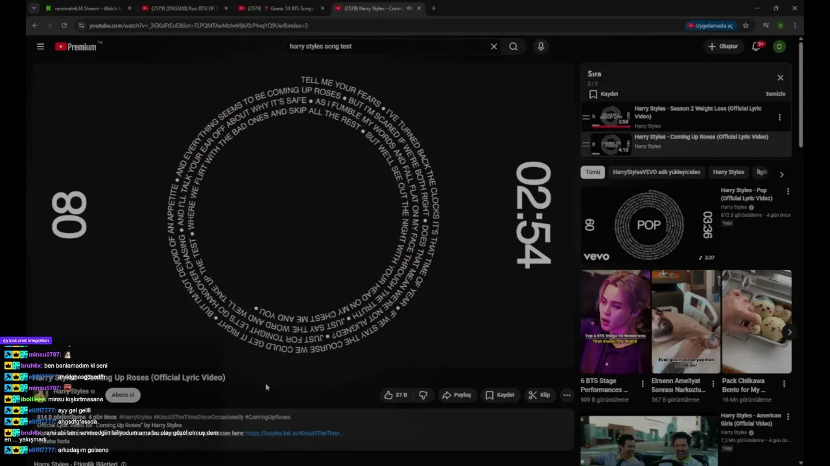View site information in the address bar
The image size is (830, 466).
click(81, 25)
